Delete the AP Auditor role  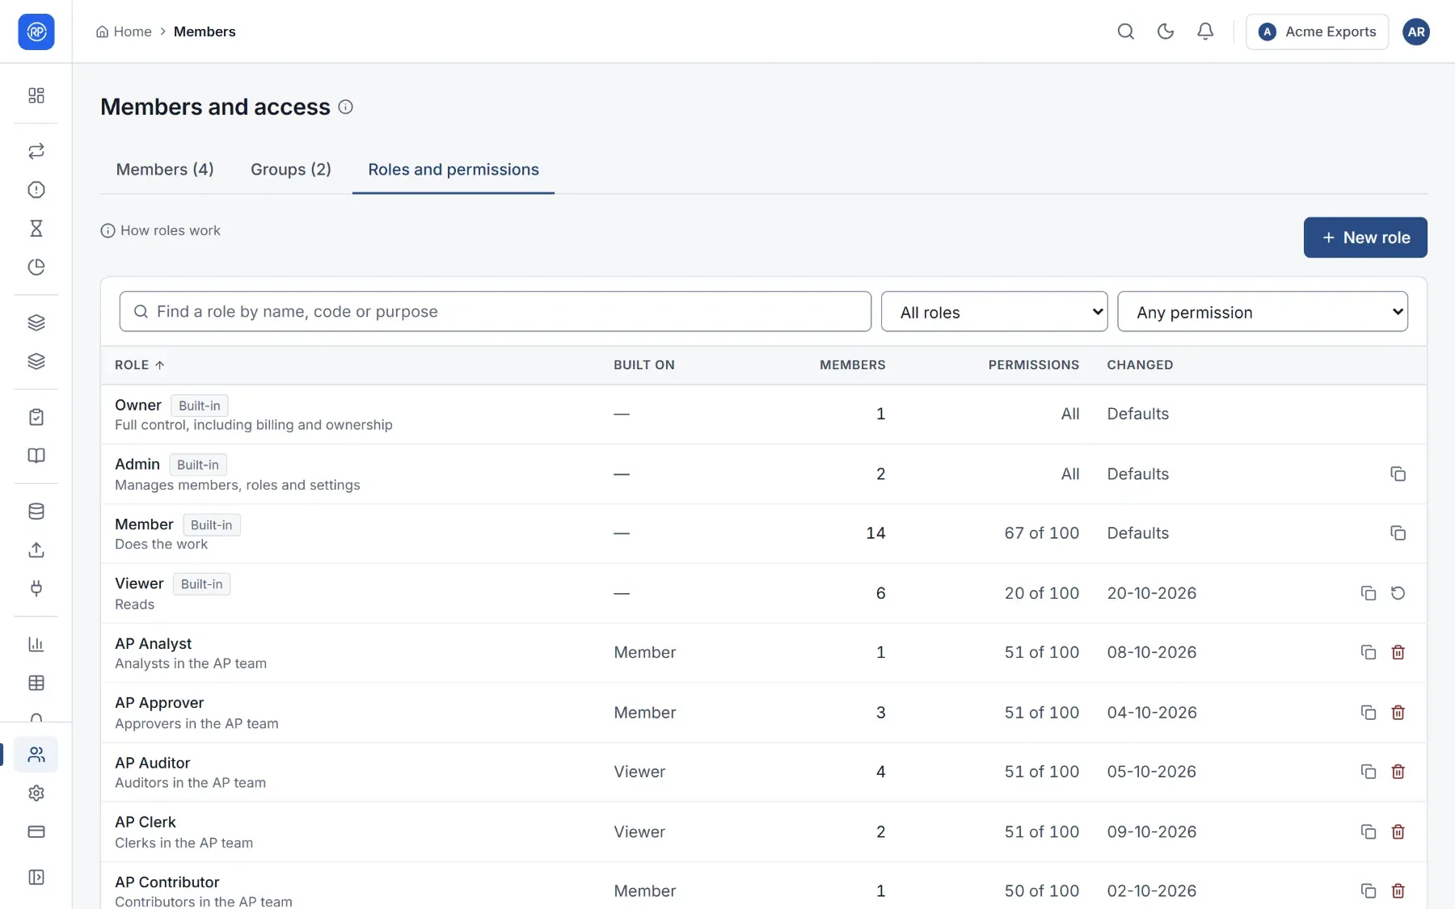(1398, 772)
